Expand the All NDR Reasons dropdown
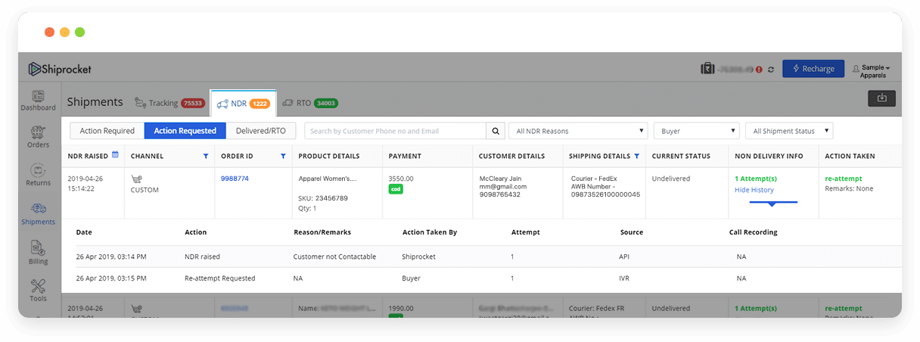This screenshot has width=920, height=342. (579, 131)
